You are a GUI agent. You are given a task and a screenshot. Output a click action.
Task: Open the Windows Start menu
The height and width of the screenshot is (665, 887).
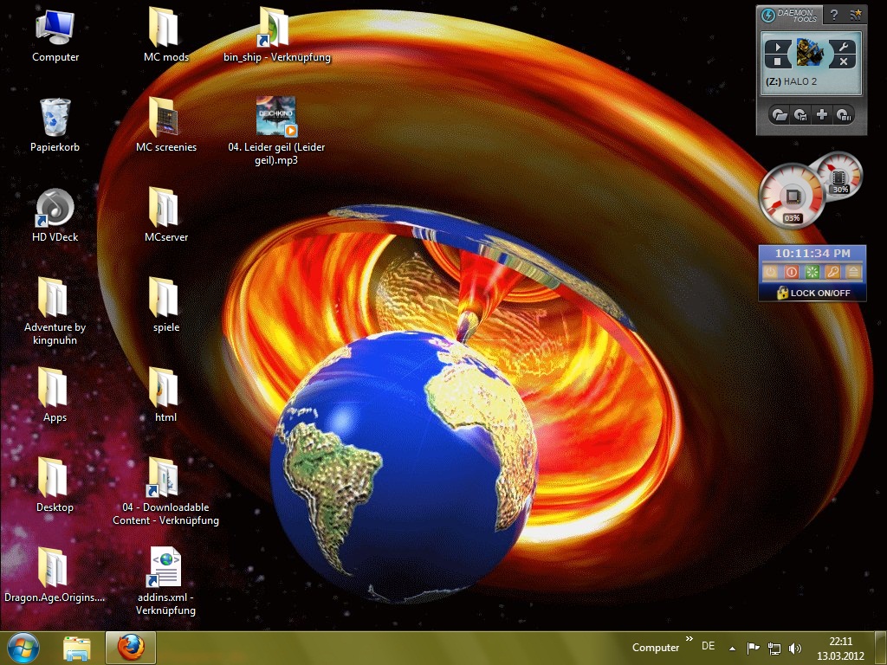pyautogui.click(x=23, y=647)
